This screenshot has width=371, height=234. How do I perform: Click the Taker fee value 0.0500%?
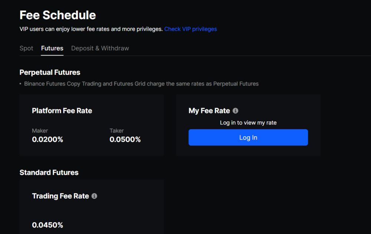tap(125, 140)
